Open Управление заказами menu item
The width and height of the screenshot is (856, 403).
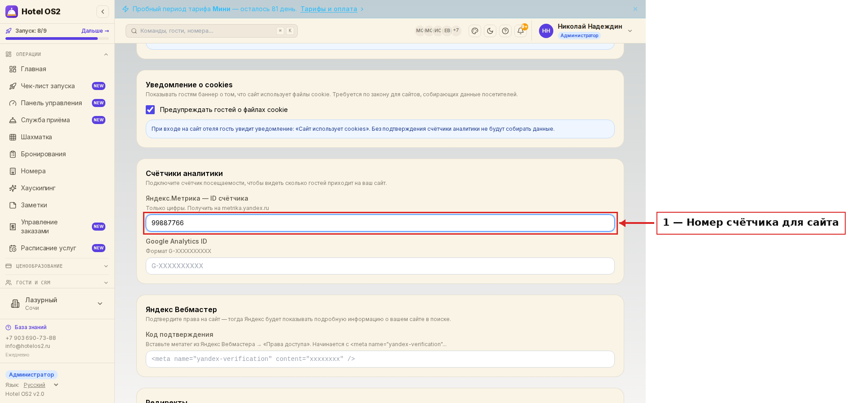57,227
